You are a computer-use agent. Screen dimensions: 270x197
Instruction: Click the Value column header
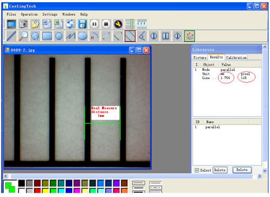click(x=226, y=64)
